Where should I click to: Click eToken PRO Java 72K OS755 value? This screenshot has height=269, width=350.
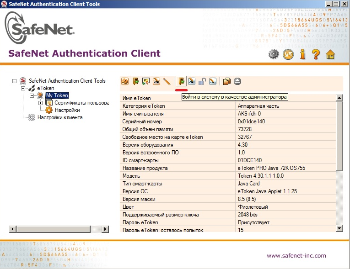pos(271,168)
